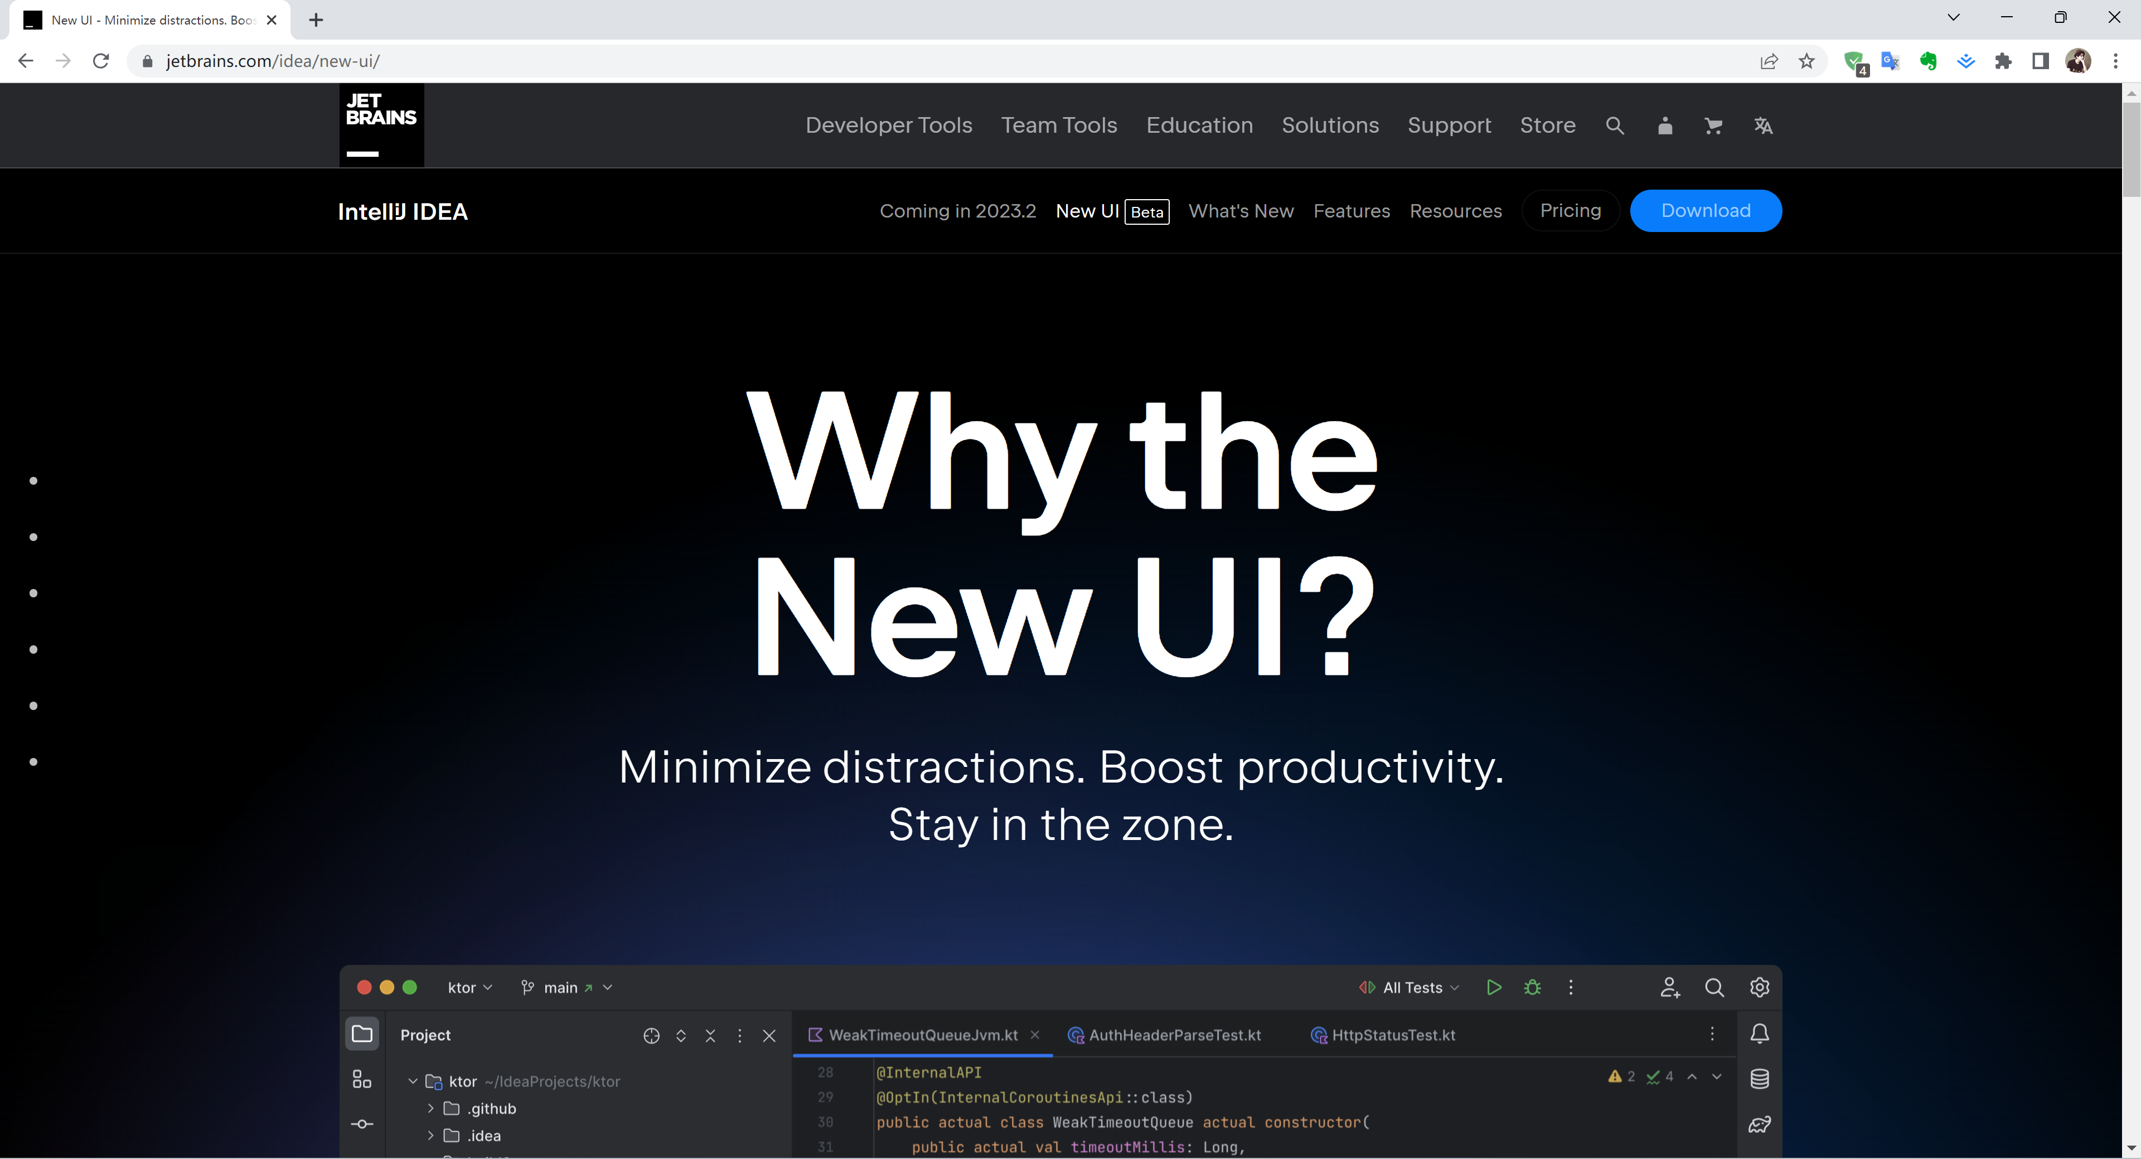Click the JetBrains logo
2141x1159 pixels.
coord(381,125)
